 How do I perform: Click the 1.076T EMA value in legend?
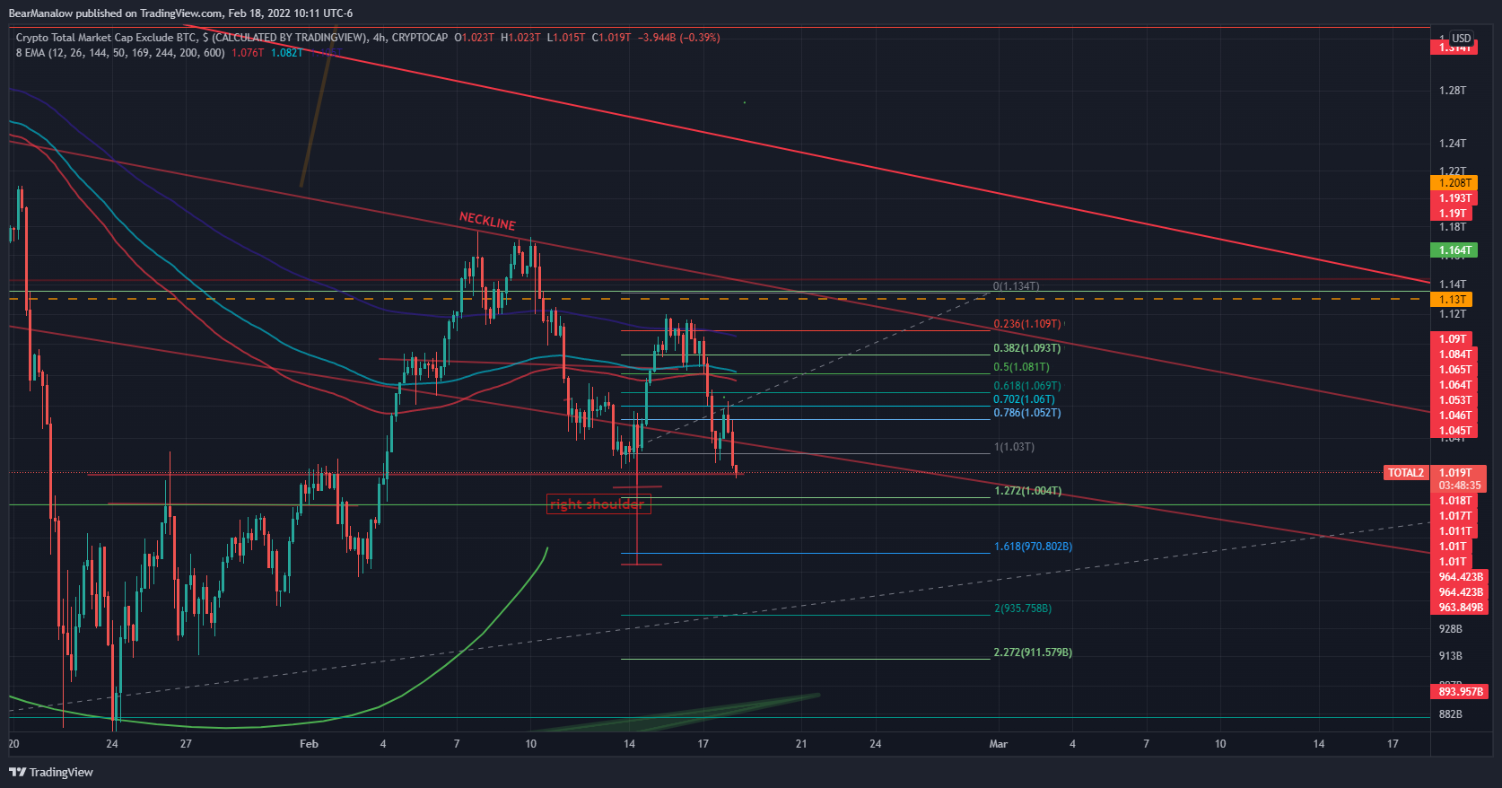pos(248,53)
